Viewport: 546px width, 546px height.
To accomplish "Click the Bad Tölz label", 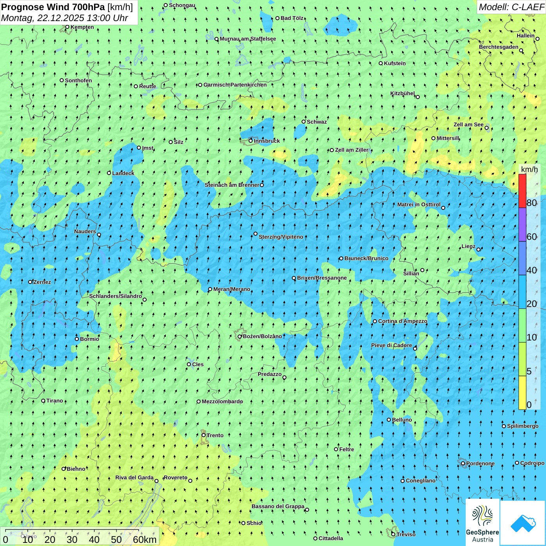I will [292, 18].
